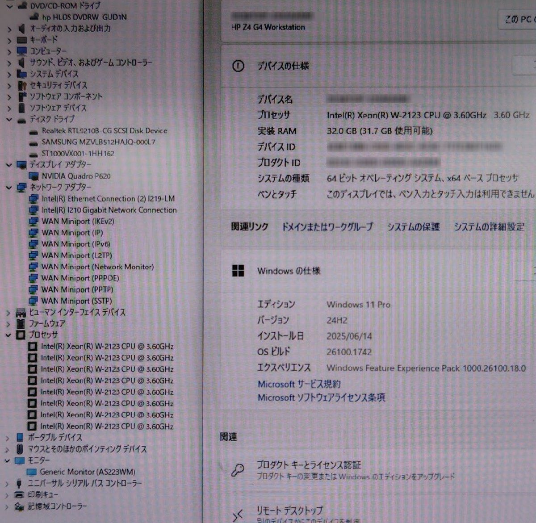This screenshot has width=536, height=523.
Task: Click the NVIDIA Quadro P620 display adapter icon
Action: (33, 176)
